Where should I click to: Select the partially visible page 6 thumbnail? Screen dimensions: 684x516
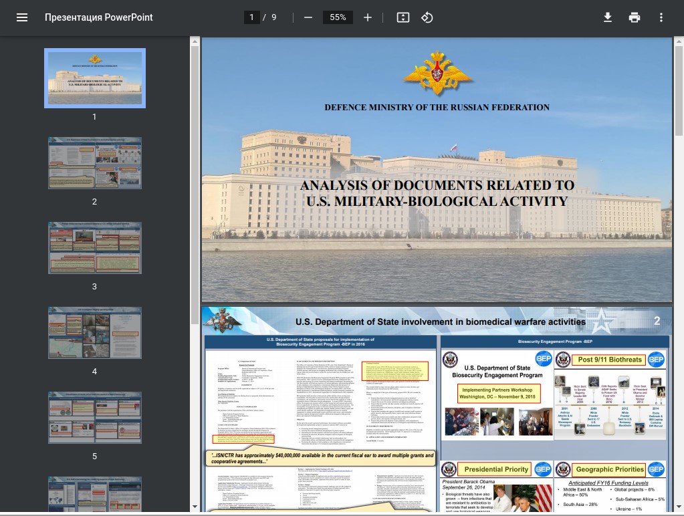(x=95, y=494)
